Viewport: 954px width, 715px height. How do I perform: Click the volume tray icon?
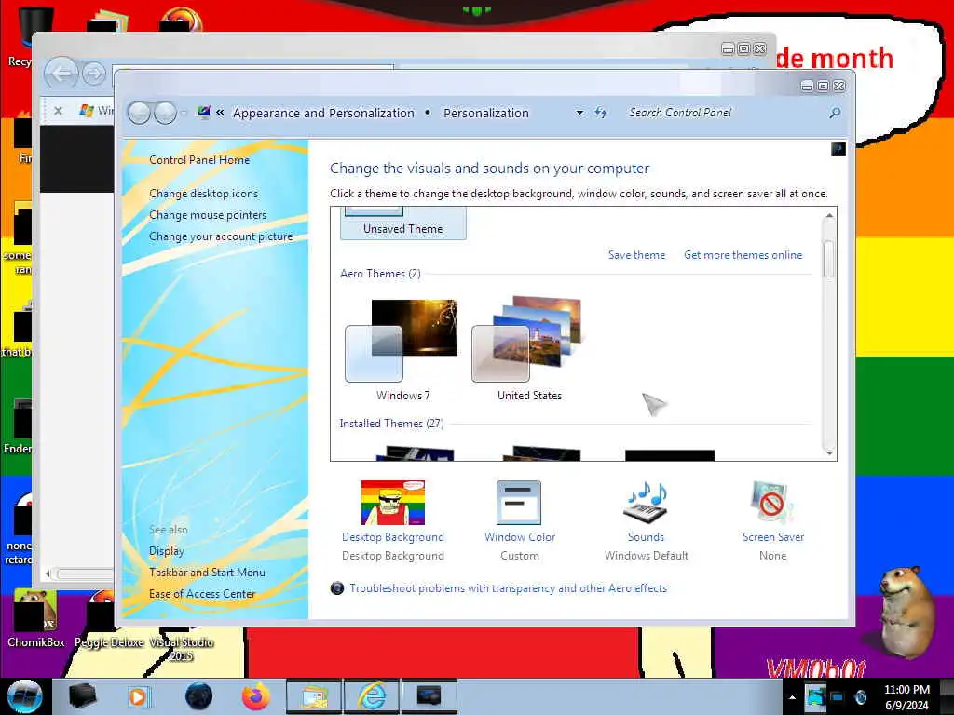tap(860, 696)
